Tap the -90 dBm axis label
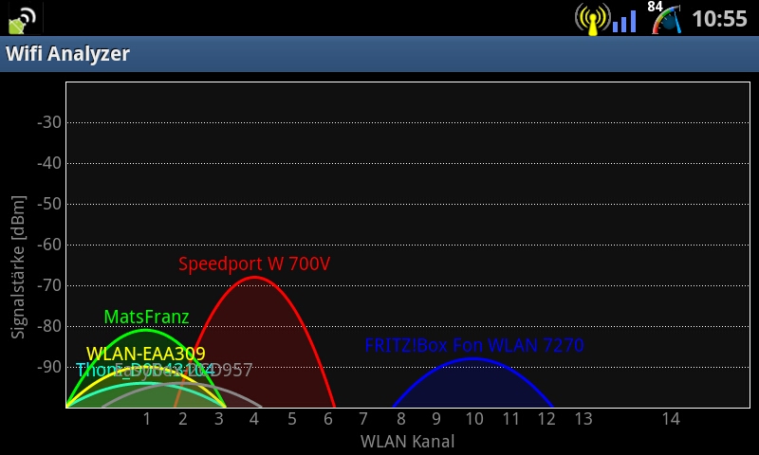Viewport: 759px width, 455px height. click(49, 367)
